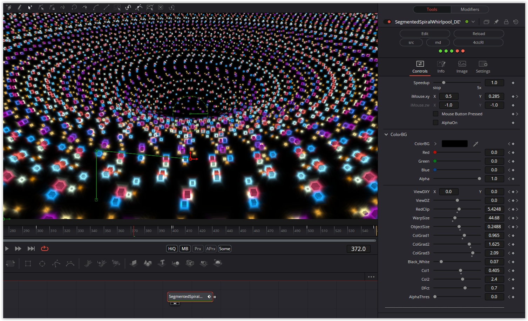Select the straight line segment tool
528x321 pixels.
(107, 7)
